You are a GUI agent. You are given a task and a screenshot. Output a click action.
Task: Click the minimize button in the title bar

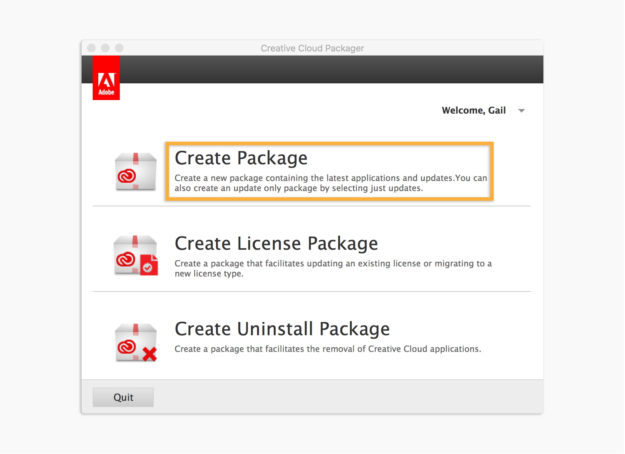coord(105,48)
